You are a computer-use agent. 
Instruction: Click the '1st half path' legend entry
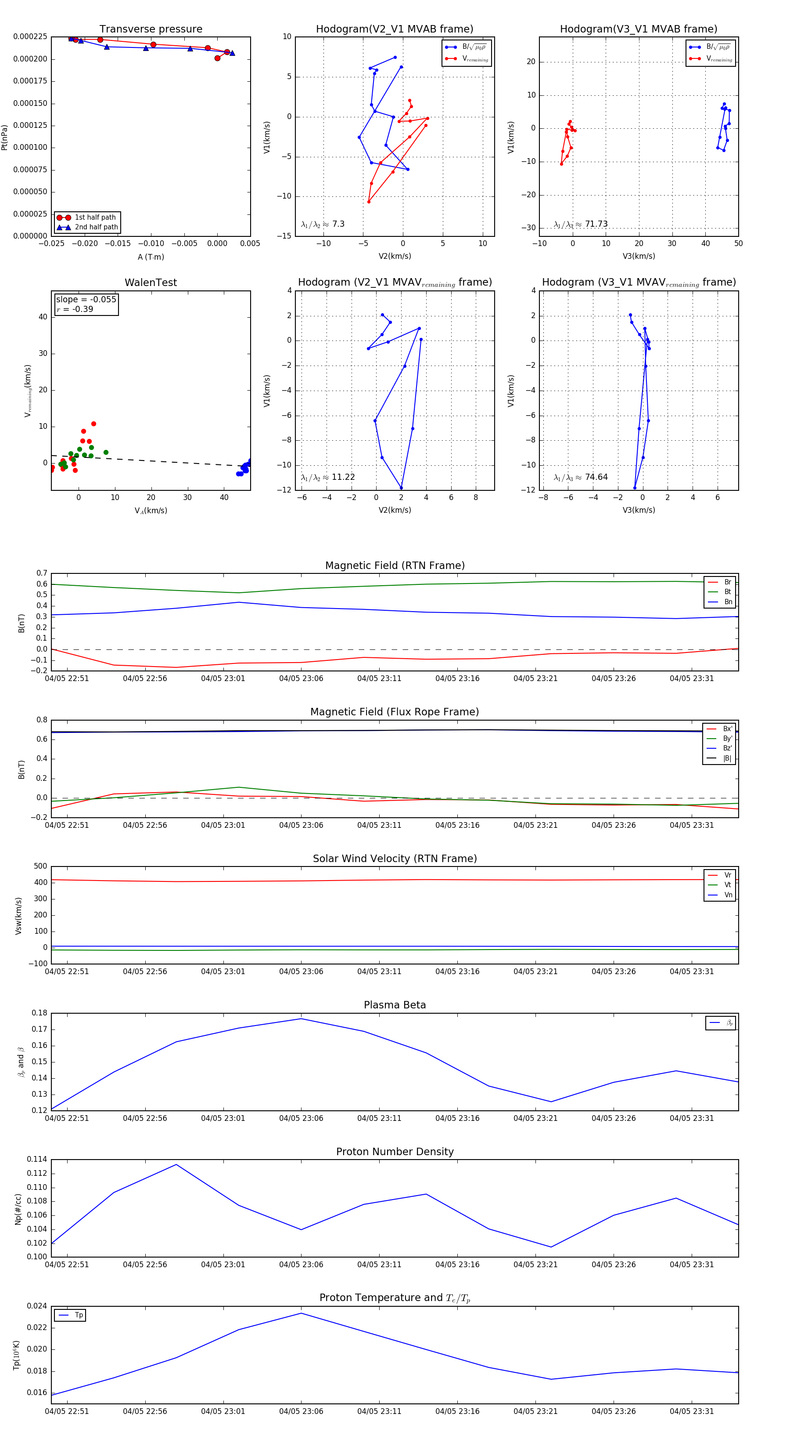point(87,217)
